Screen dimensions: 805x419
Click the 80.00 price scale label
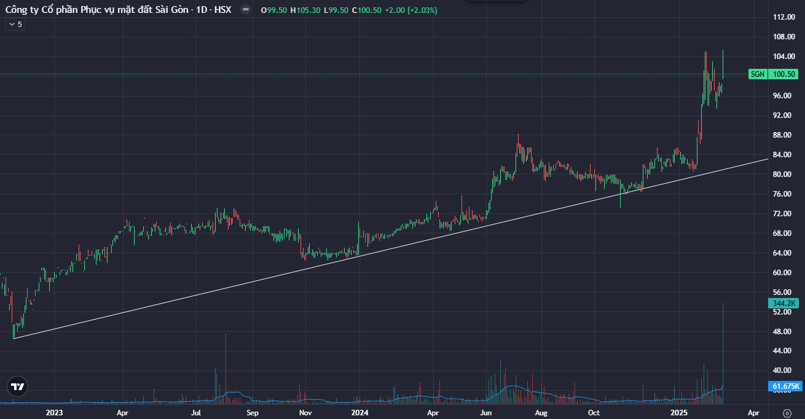[783, 174]
